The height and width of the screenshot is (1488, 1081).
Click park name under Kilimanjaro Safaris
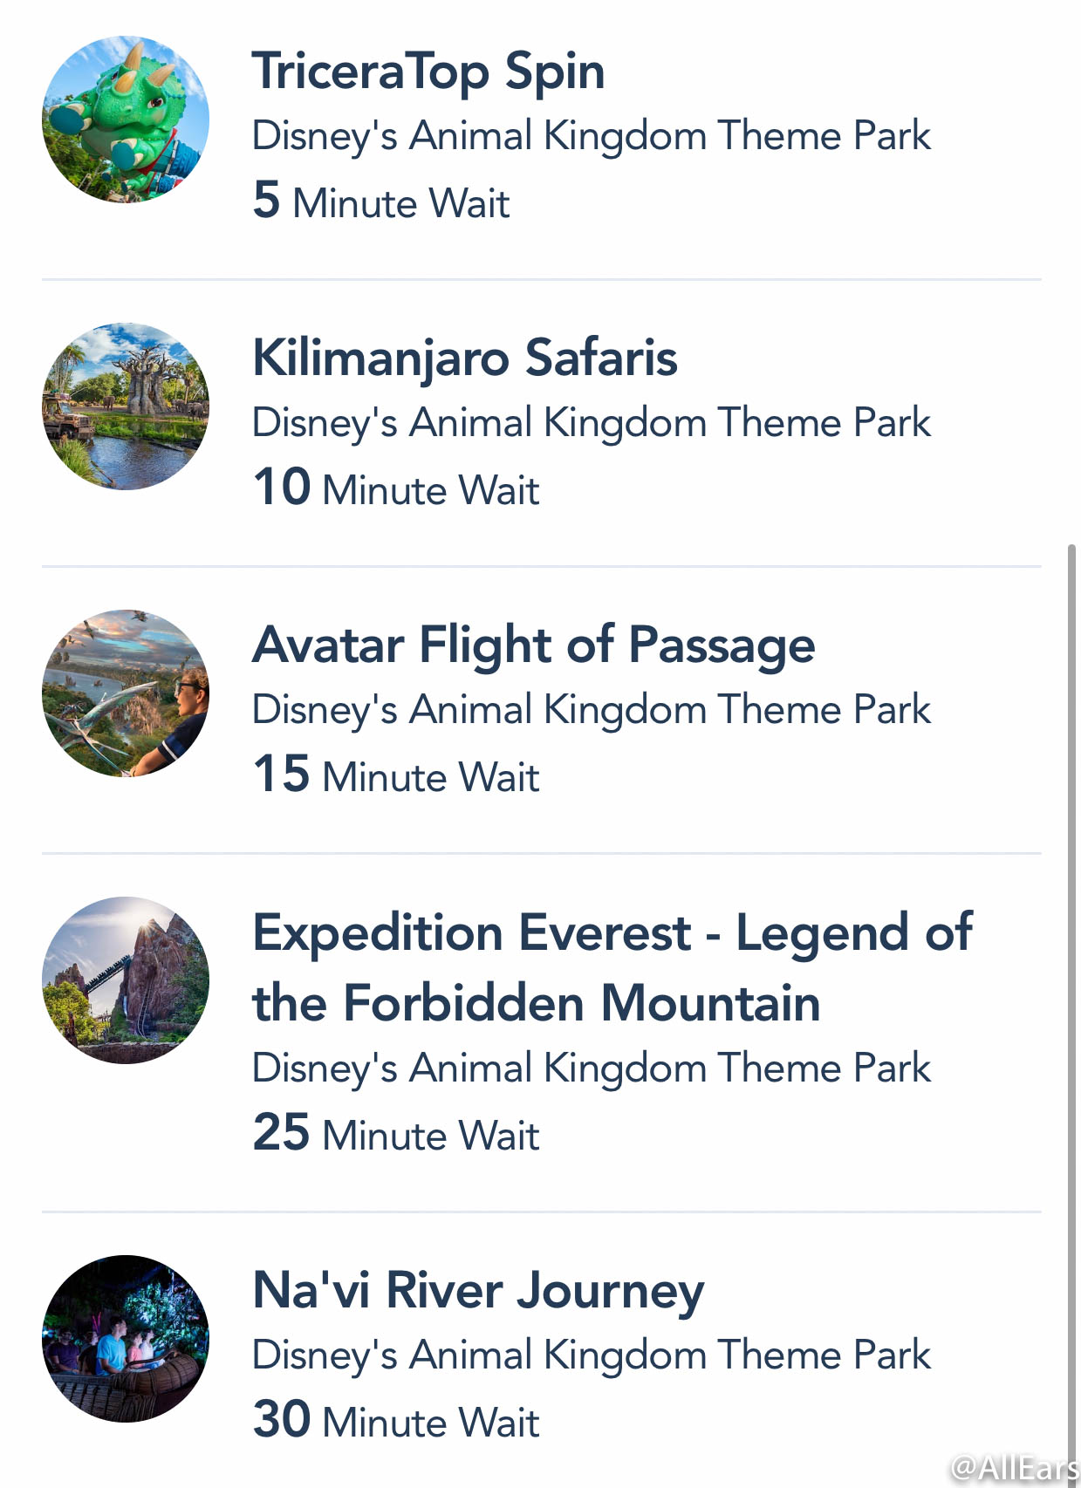(592, 424)
